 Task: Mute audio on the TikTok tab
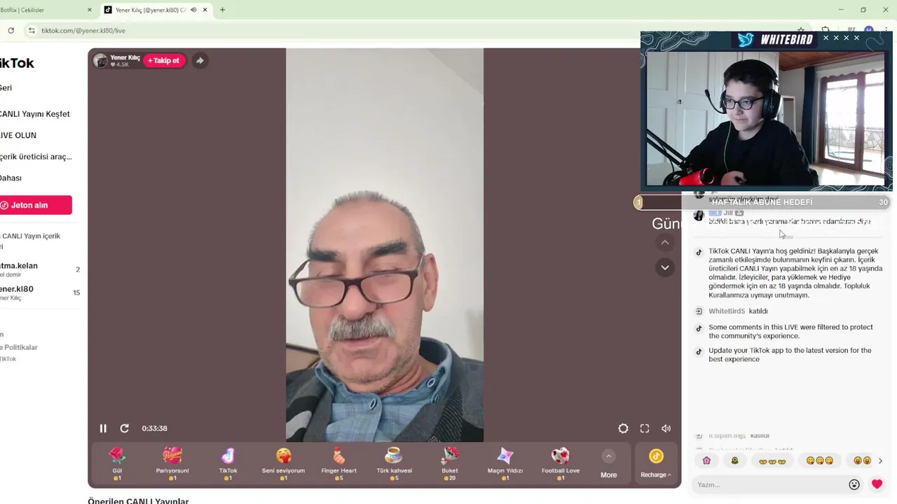[x=193, y=10]
